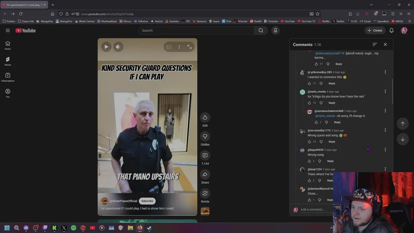The height and width of the screenshot is (233, 414).
Task: Mute the Short's volume
Action: [x=118, y=47]
